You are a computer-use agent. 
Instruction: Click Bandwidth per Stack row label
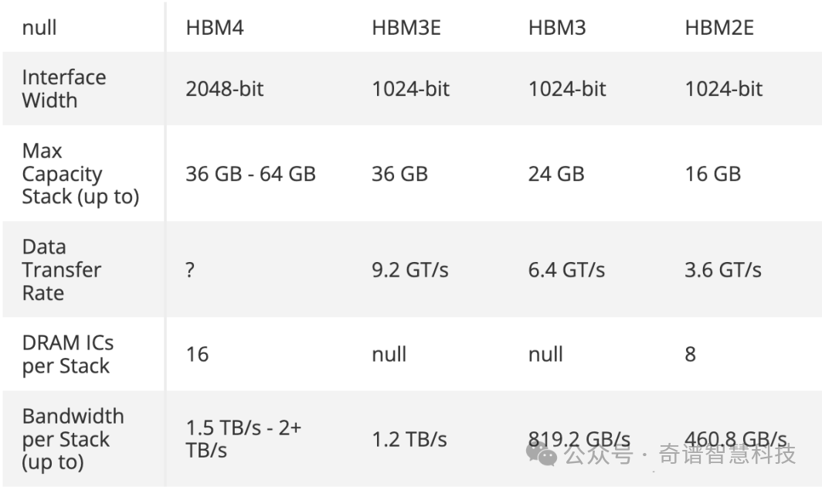click(x=73, y=439)
